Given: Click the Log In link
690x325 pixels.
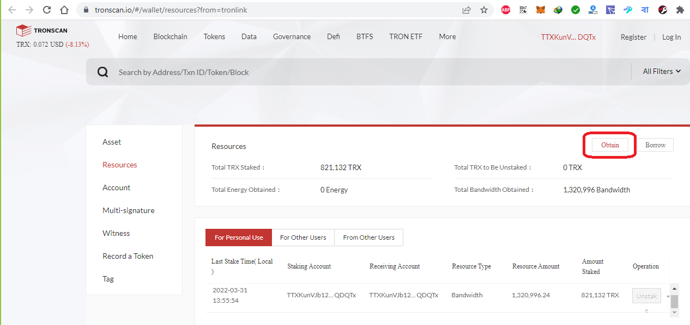Looking at the screenshot, I should coord(671,37).
